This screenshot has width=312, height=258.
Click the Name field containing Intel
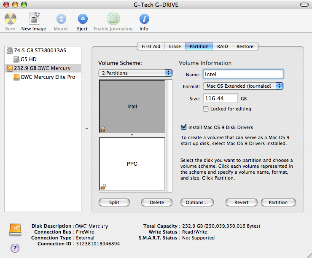coord(243,74)
